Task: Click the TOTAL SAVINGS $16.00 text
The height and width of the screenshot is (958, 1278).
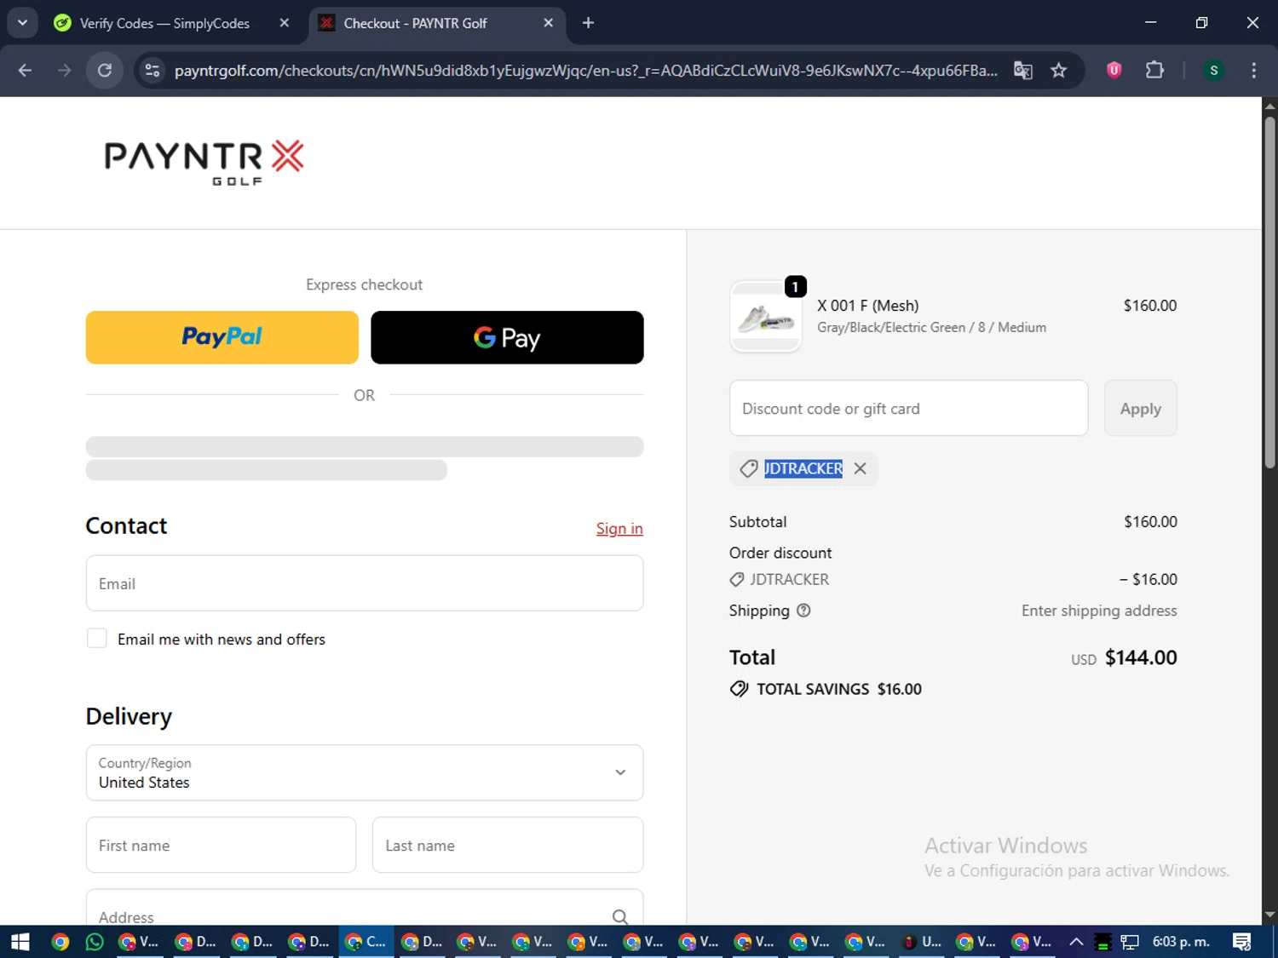Action: pos(838,689)
